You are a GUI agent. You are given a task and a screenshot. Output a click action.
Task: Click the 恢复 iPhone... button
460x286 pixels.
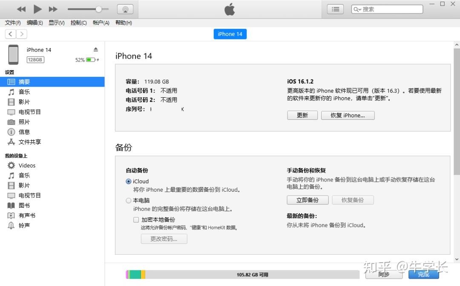(348, 115)
